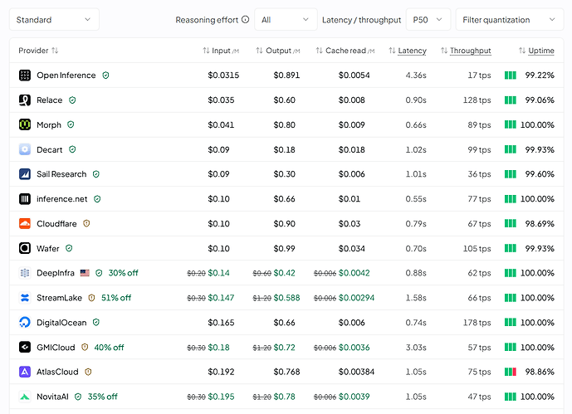
Task: Click the Sail Research provider name
Action: point(61,174)
